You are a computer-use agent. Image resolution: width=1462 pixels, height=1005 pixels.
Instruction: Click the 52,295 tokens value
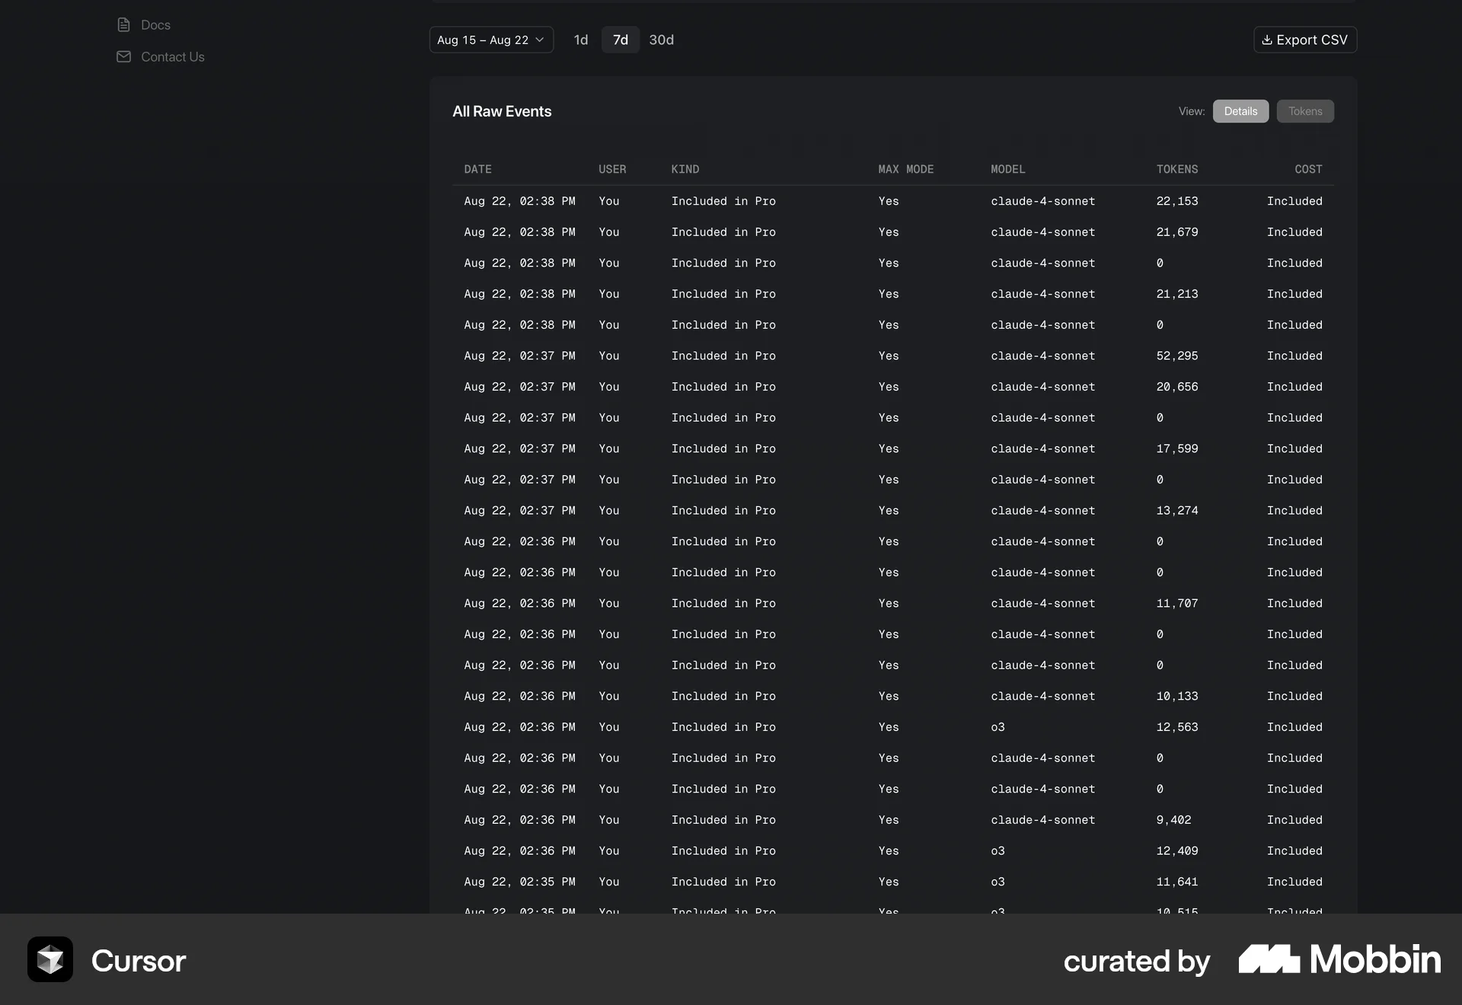[1176, 356]
